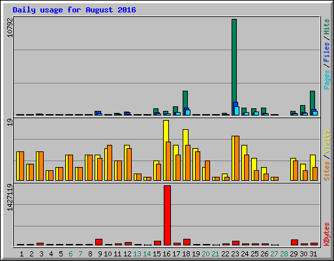
Task: Click the day label '15' on x-axis
Action: pyautogui.click(x=157, y=254)
